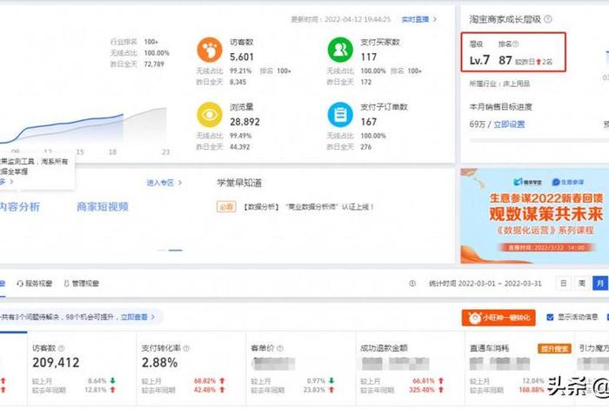Click the 68.82% month-over-month value
Viewport: 609px width, 409px height.
pyautogui.click(x=204, y=381)
